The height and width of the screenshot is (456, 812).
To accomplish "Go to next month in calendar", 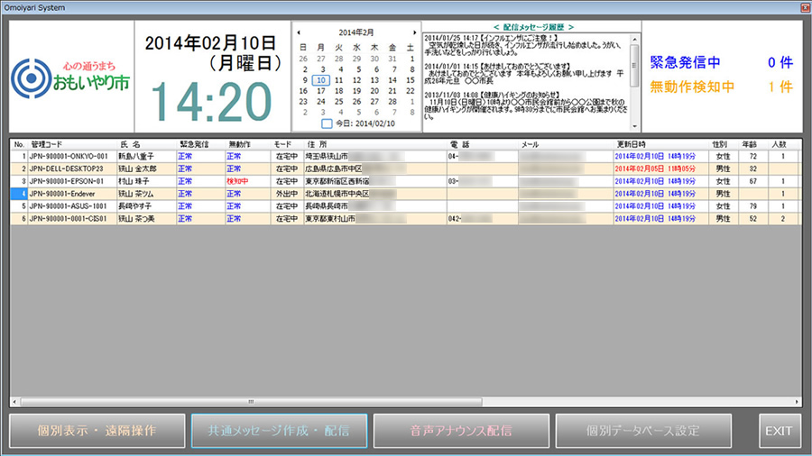I will (414, 32).
